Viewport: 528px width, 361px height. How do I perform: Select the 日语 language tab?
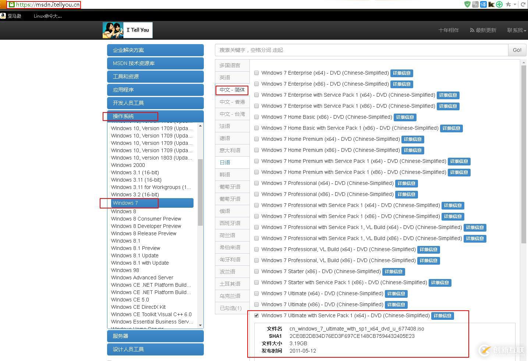coord(232,162)
